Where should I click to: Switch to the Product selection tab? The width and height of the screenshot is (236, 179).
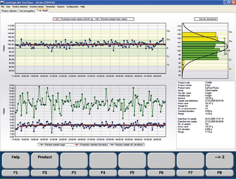click(x=9, y=11)
